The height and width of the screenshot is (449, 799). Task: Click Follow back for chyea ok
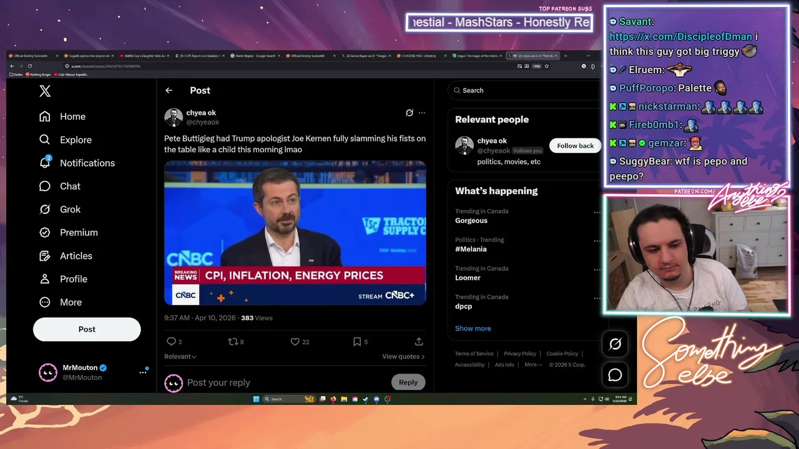point(576,146)
